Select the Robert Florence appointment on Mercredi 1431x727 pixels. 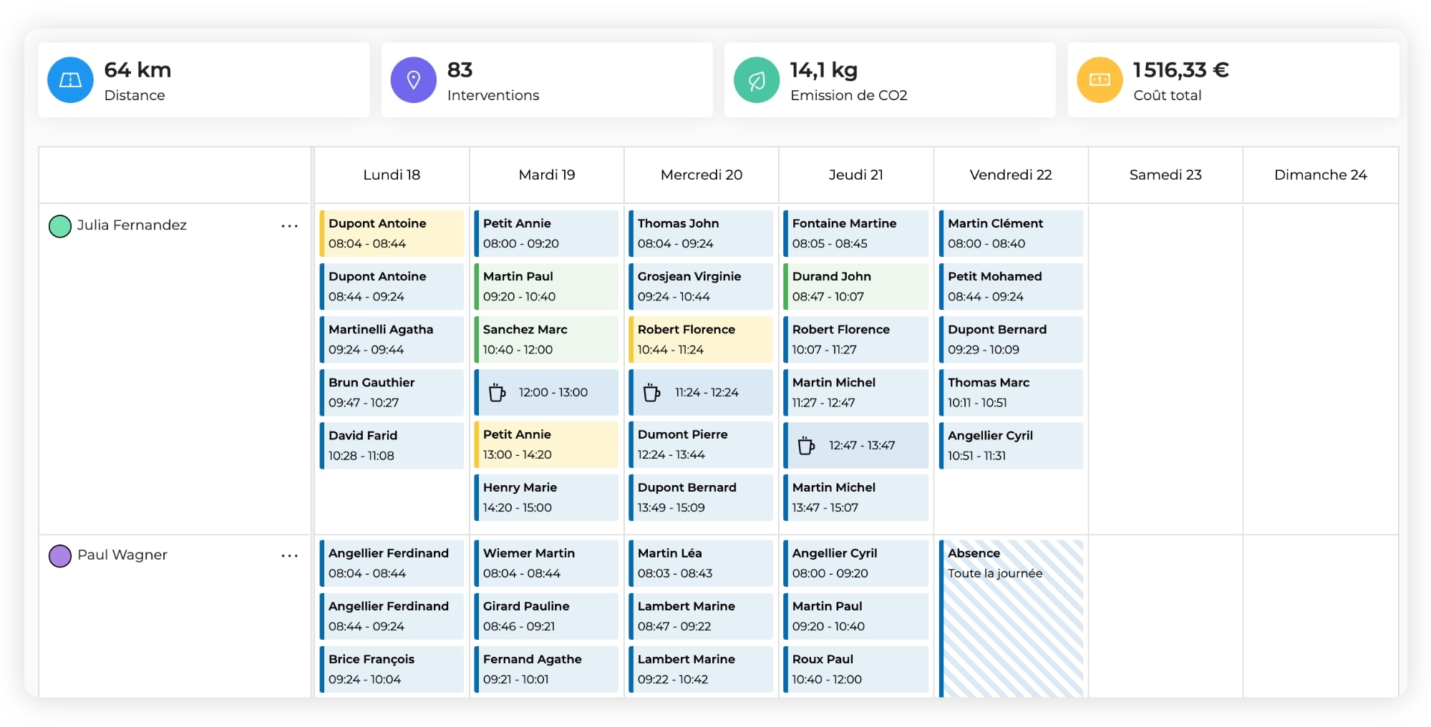coord(700,339)
